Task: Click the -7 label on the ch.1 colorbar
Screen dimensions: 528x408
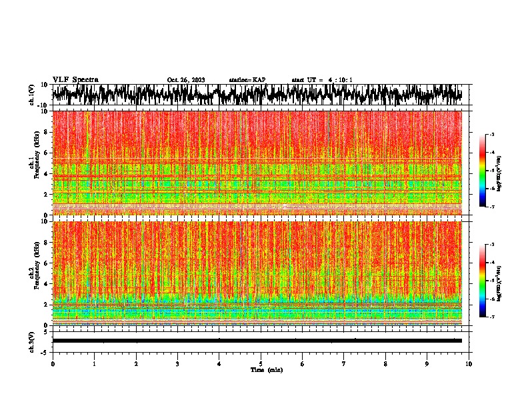Action: (492, 207)
